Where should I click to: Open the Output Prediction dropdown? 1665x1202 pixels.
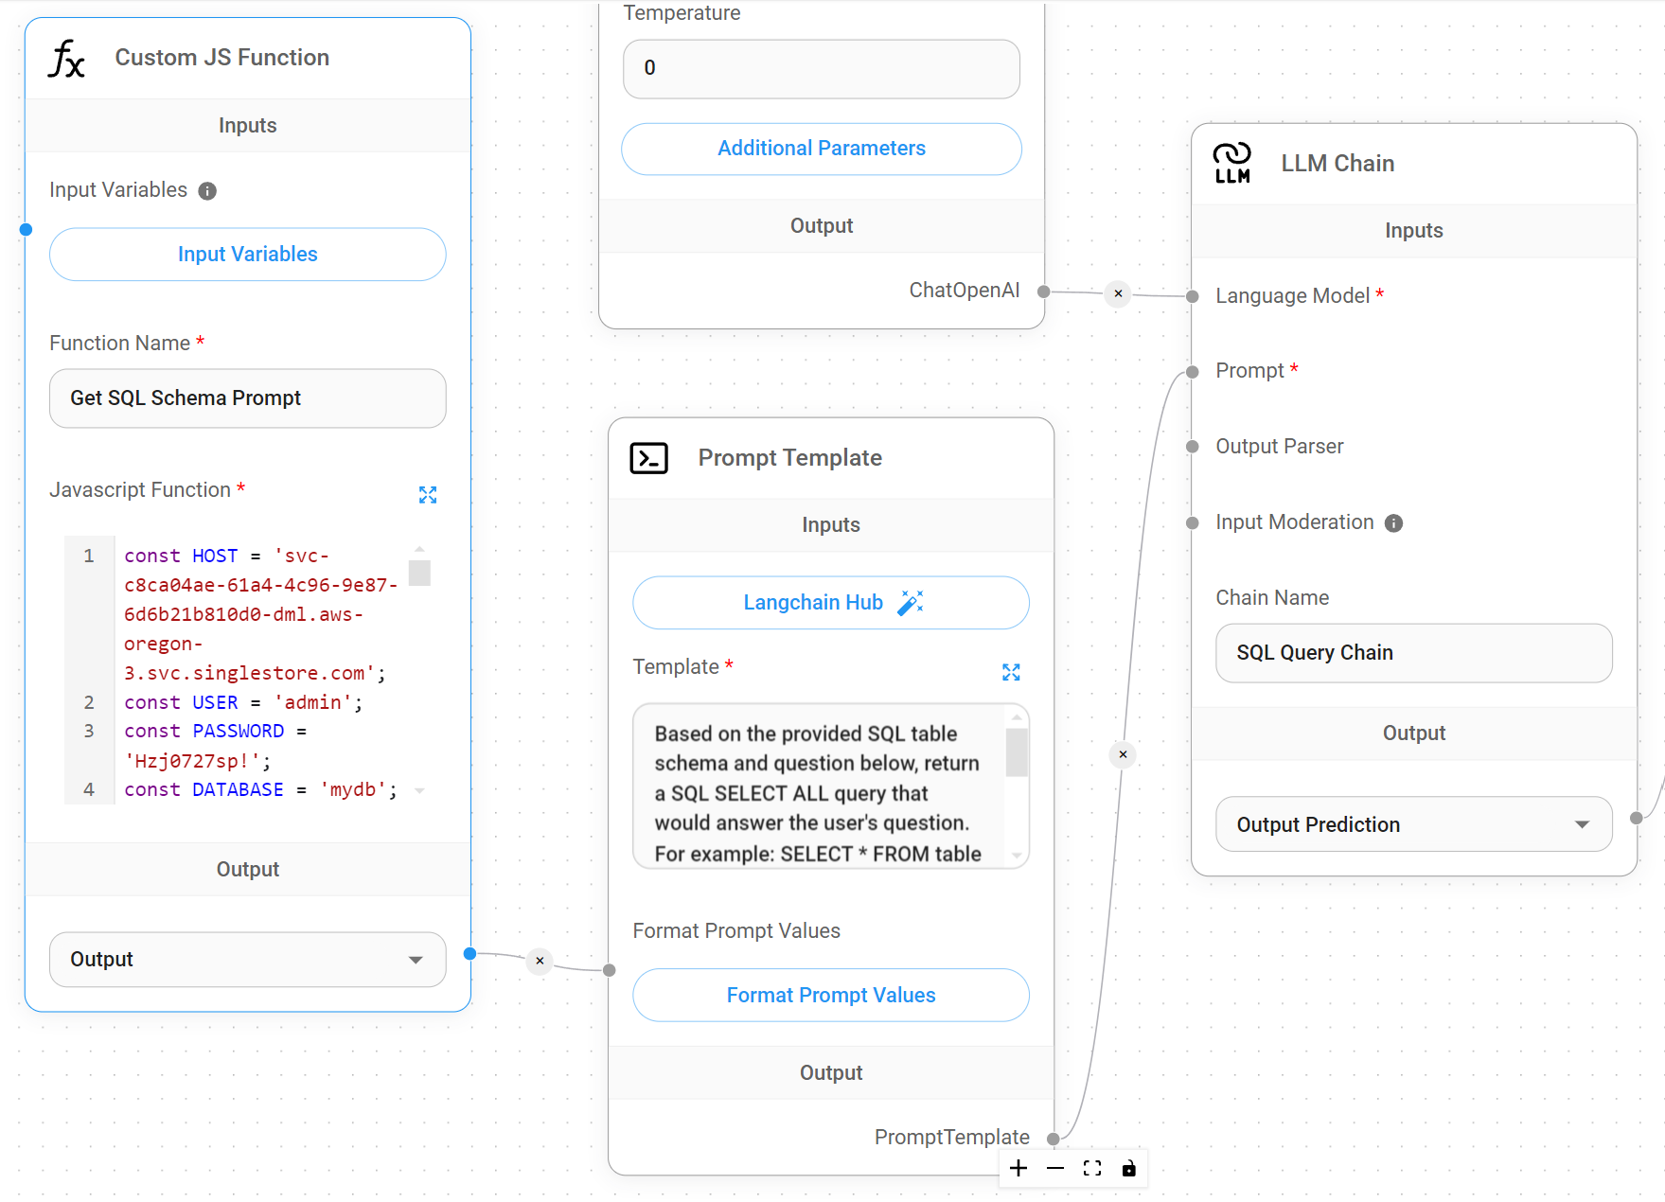[1413, 824]
